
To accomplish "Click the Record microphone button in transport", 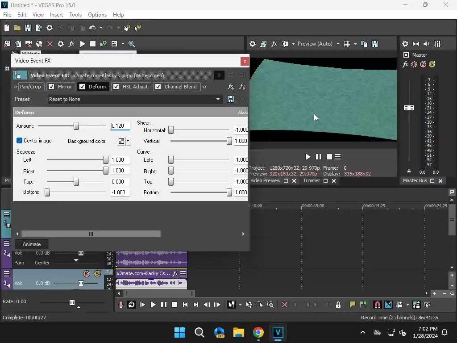I will tap(120, 305).
